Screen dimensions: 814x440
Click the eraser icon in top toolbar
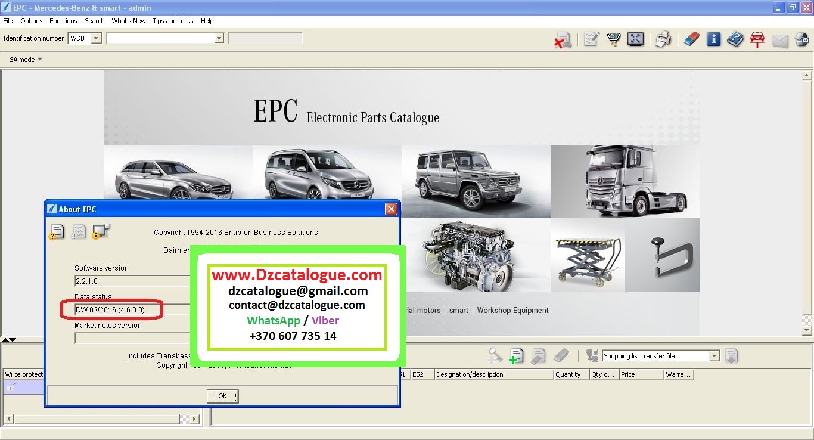click(691, 39)
